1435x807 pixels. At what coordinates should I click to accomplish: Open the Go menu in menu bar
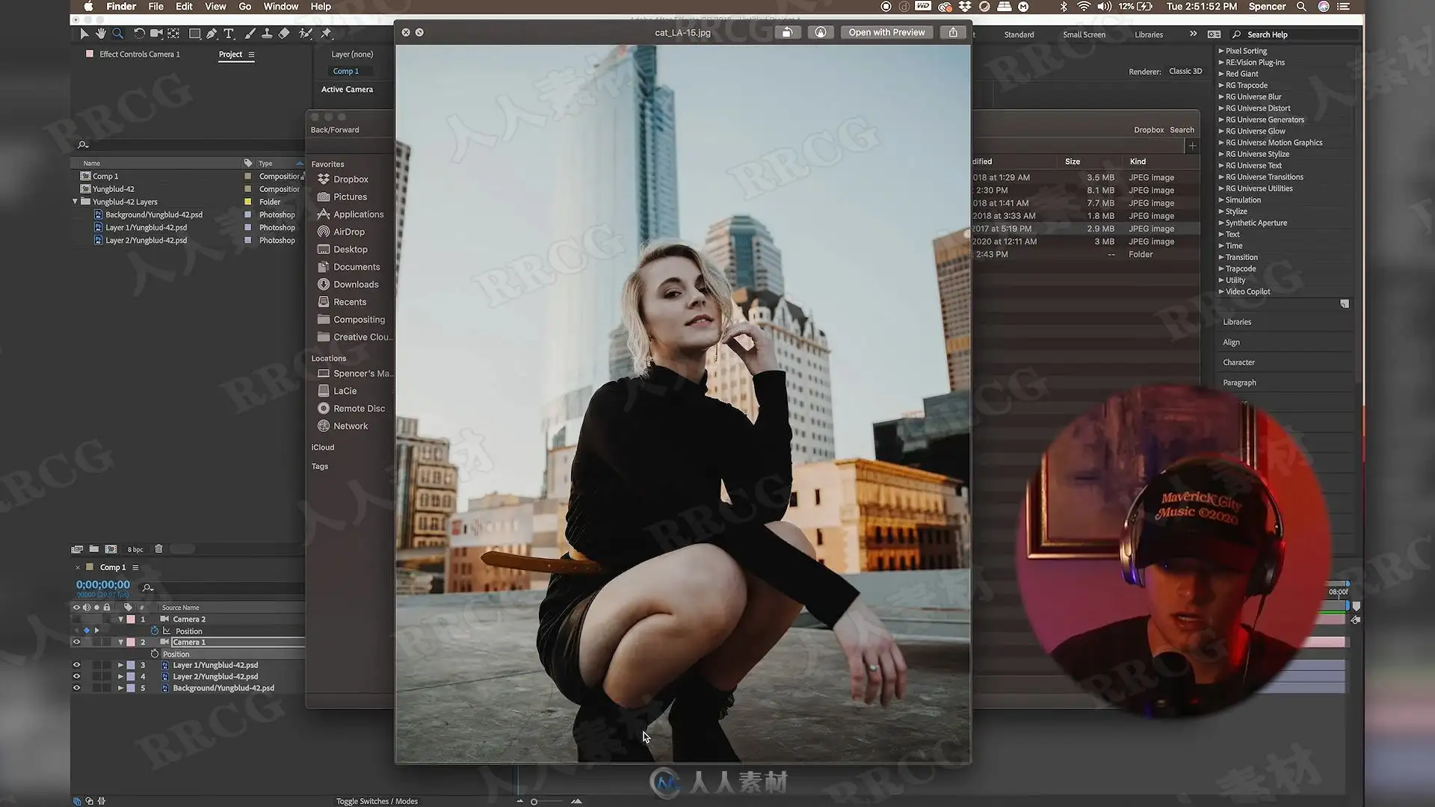coord(245,7)
